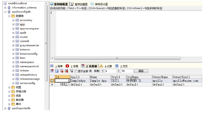208x114 pixels.
Task: Click the SampleApp cell in AppId column
Action: (x=80, y=81)
